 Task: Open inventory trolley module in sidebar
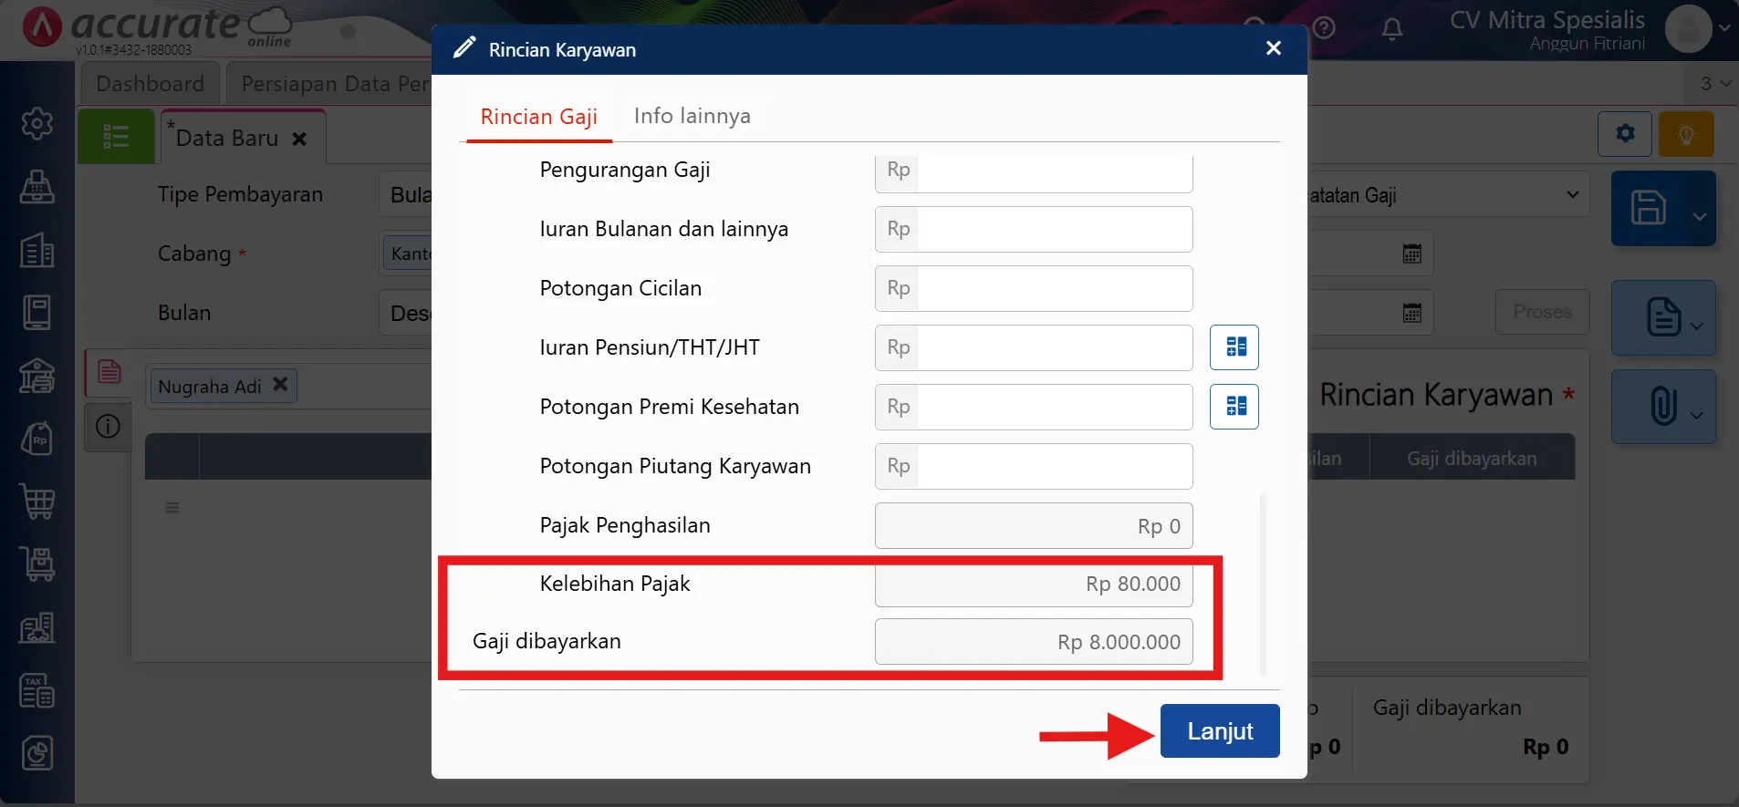pyautogui.click(x=37, y=564)
